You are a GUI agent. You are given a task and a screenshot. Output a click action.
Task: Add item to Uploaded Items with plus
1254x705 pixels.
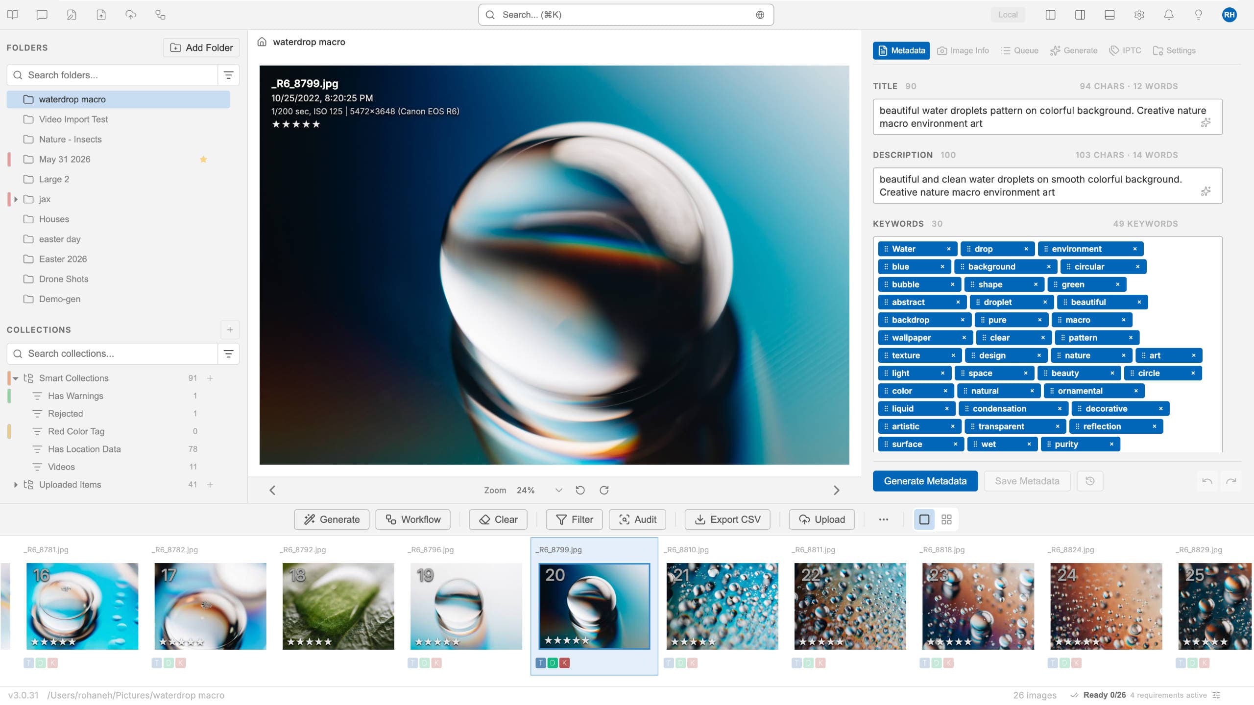tap(210, 485)
